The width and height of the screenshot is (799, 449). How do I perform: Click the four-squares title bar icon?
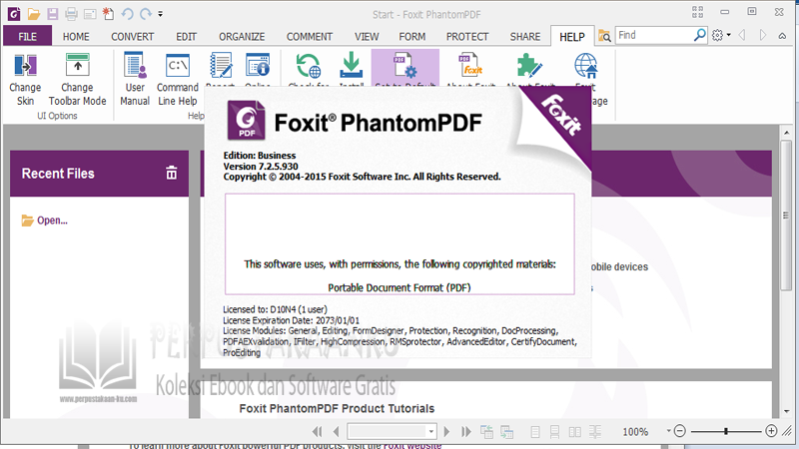697,12
